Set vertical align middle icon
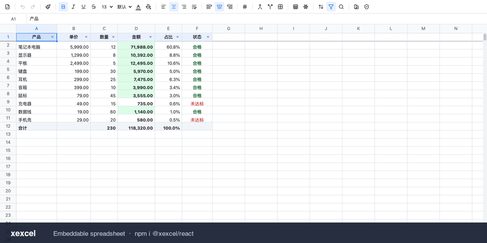The image size is (487, 243). pos(220,7)
